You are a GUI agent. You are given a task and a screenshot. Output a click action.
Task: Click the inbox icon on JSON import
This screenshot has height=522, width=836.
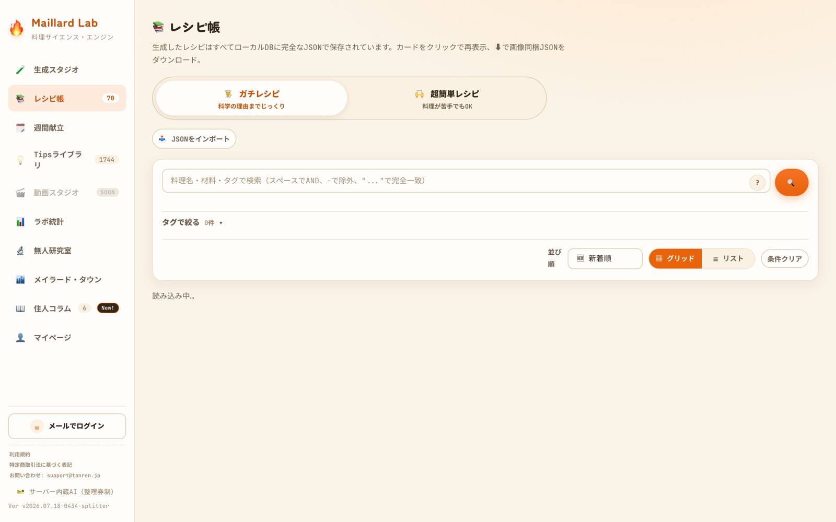(x=162, y=139)
